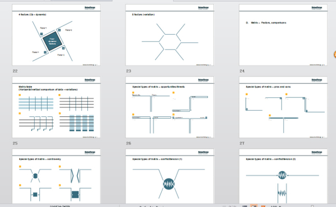Select slide 27 about pros and cons
This screenshot has width=336, height=207.
(283, 107)
